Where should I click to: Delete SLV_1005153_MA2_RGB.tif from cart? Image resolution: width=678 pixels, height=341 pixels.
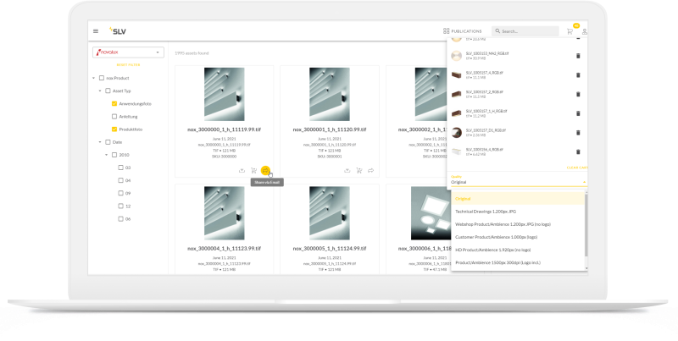(x=578, y=56)
